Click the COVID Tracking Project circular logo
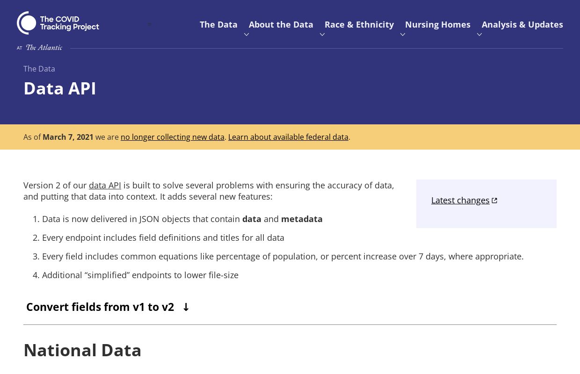Screen dimensions: 580x374 point(26,23)
